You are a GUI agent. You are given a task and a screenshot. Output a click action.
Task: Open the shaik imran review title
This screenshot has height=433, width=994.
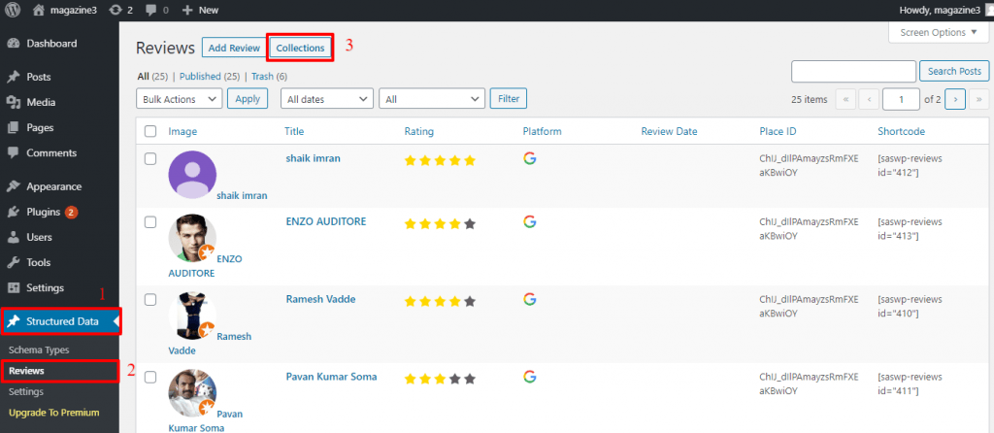314,158
